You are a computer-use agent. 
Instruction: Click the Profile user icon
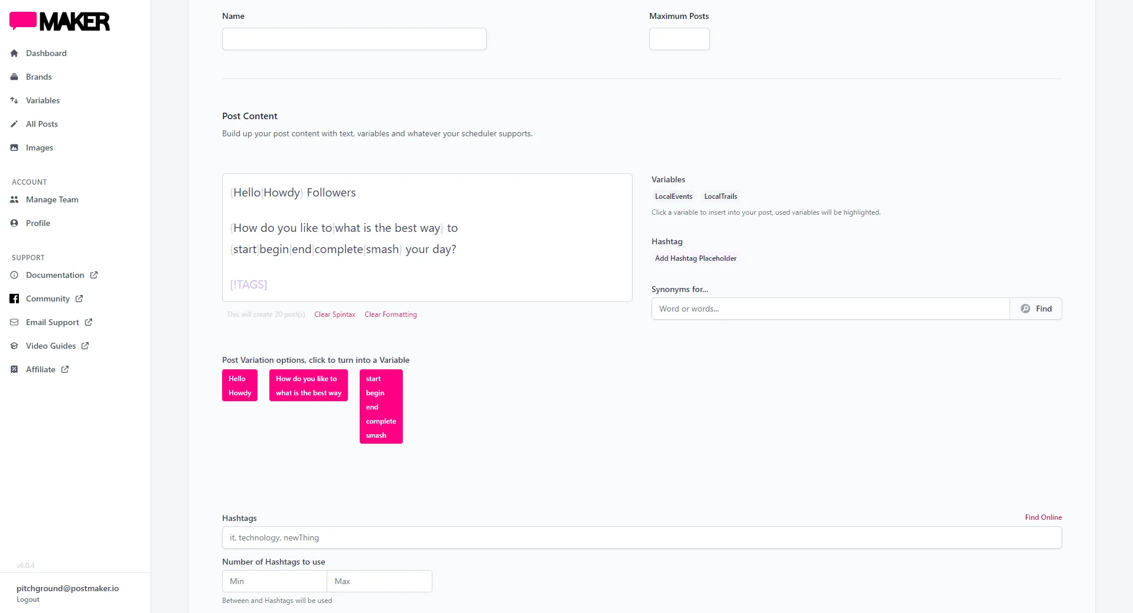click(x=14, y=223)
